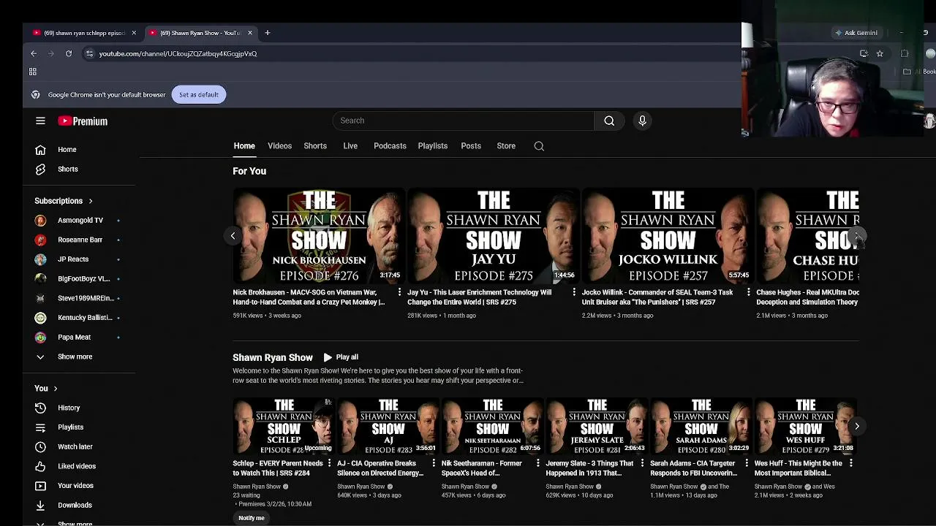The image size is (936, 526).
Task: Open Asmongold TV subscription channel
Action: point(80,220)
